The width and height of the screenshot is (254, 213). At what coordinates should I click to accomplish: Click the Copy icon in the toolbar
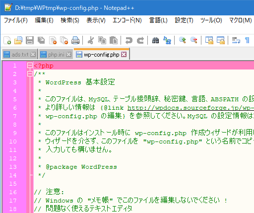(x=102, y=40)
